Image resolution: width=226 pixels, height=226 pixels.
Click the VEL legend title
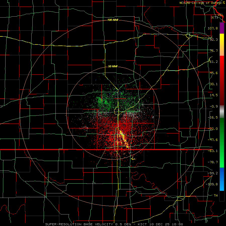(220, 15)
